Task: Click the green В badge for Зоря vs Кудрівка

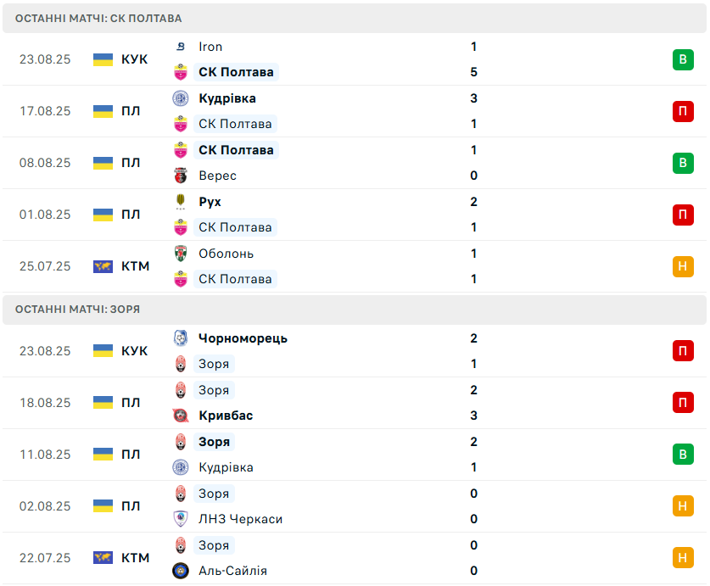Action: [x=683, y=455]
